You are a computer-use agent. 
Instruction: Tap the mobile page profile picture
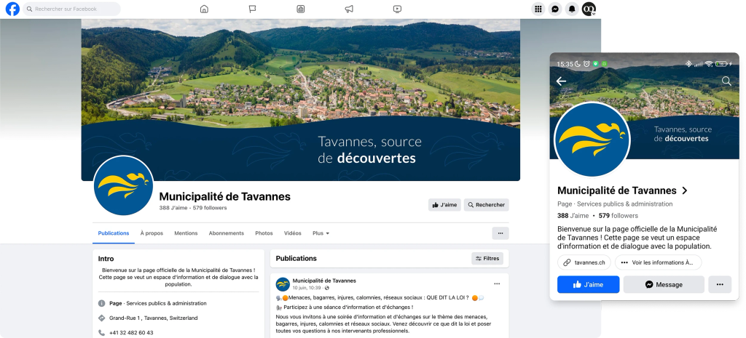[x=592, y=140]
